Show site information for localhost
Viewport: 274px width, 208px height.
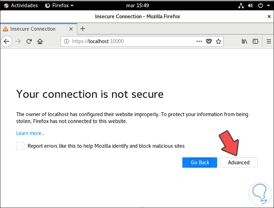(x=67, y=41)
